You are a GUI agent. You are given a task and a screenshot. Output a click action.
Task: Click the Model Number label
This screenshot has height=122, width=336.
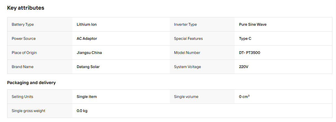pos(187,53)
